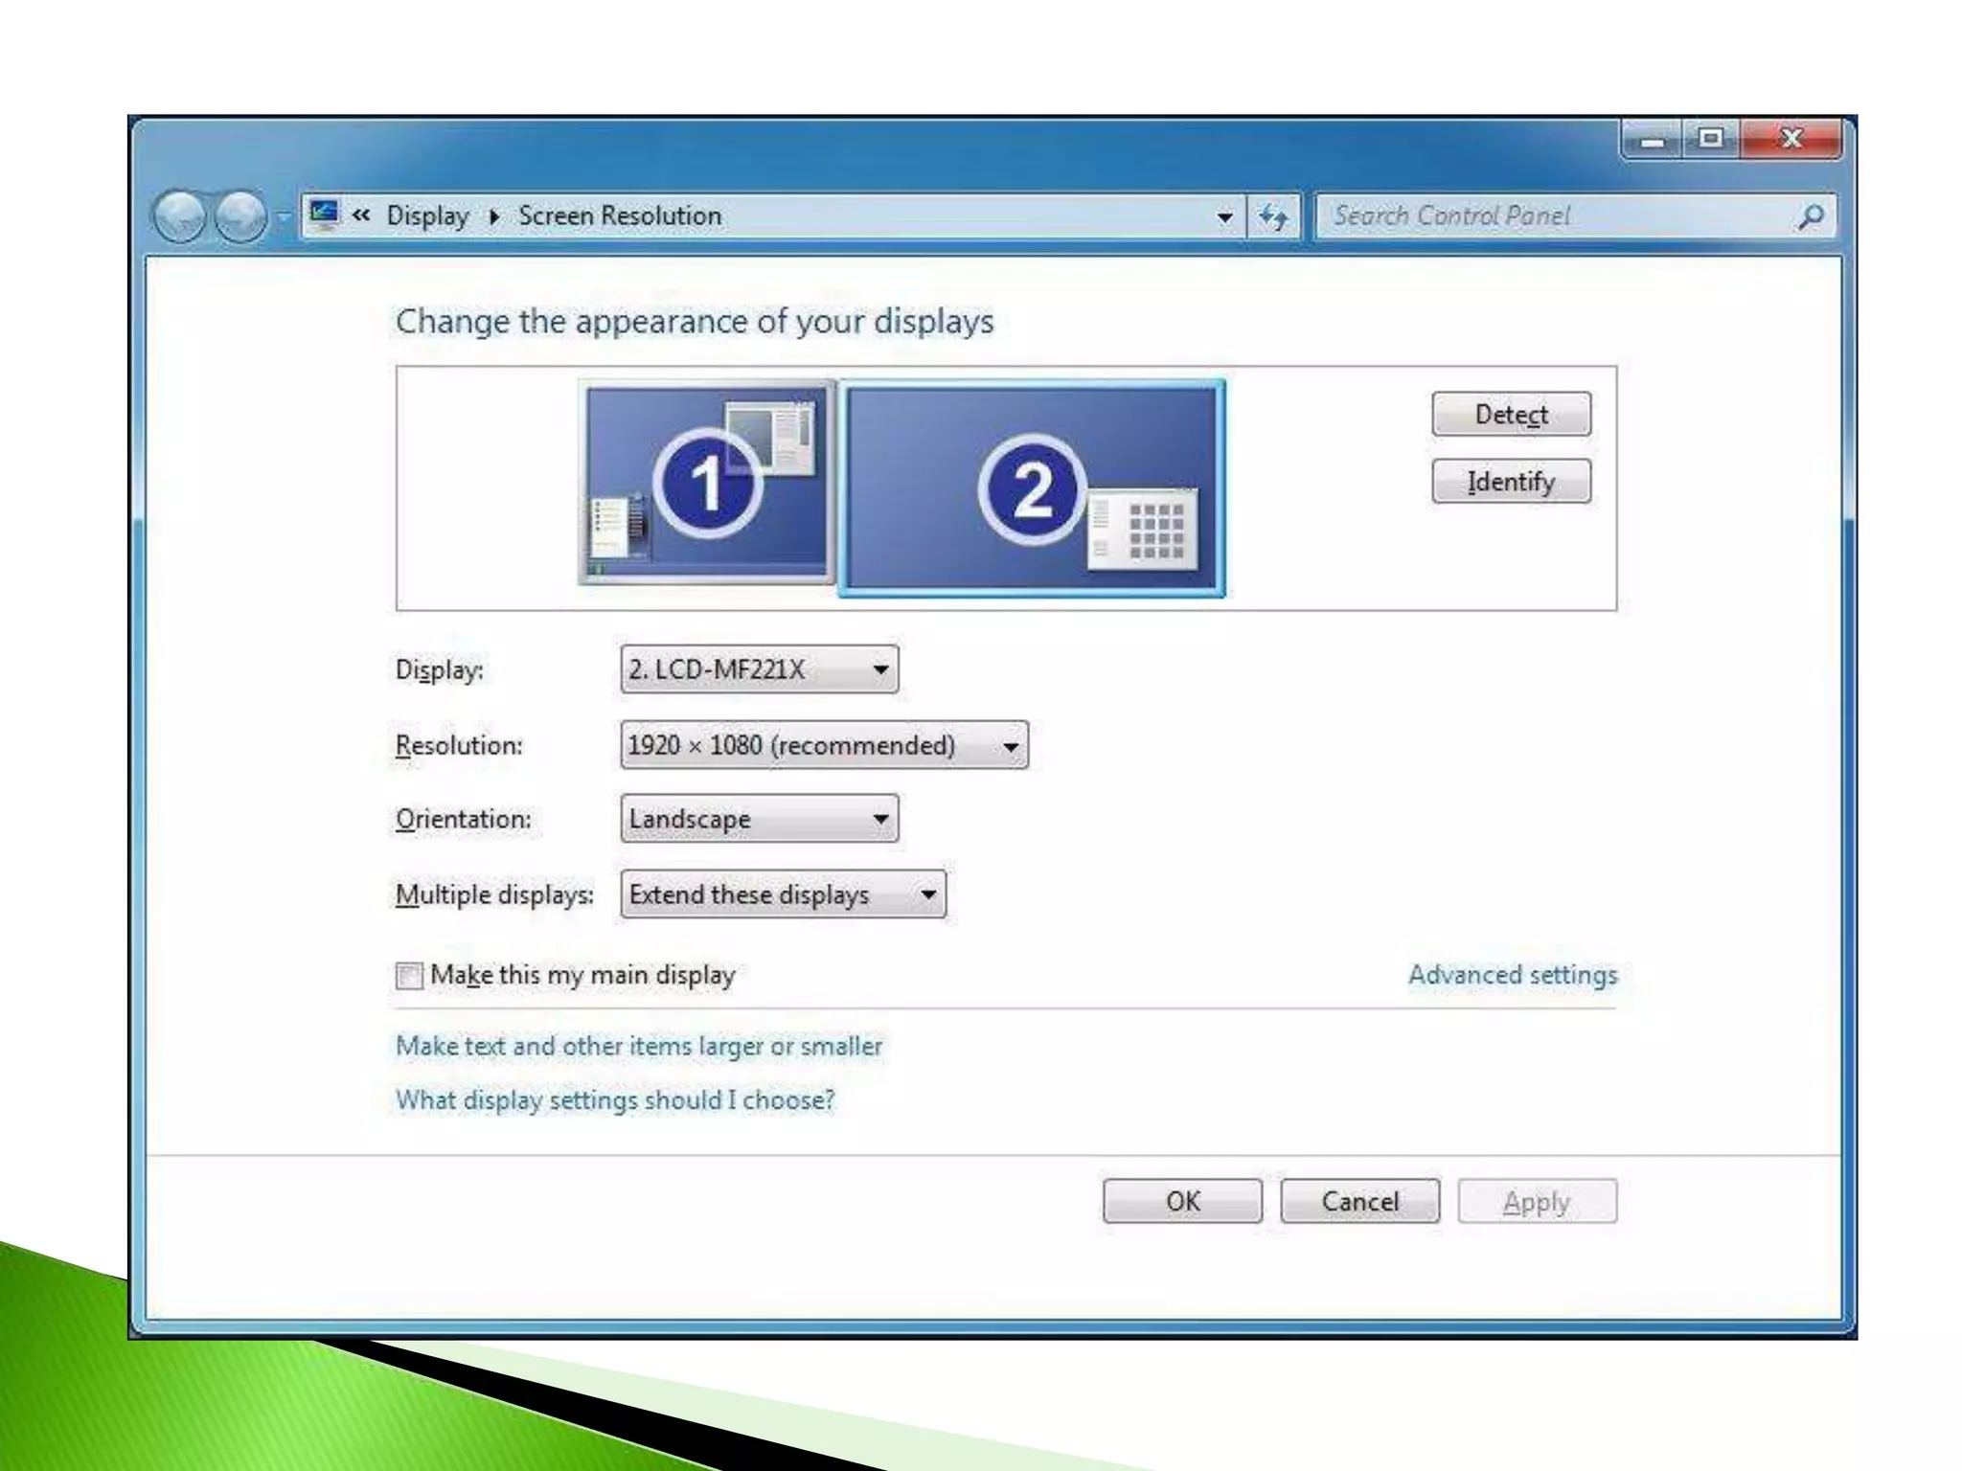The width and height of the screenshot is (1962, 1471).
Task: Click the Display breadcrumb item
Action: click(x=427, y=216)
